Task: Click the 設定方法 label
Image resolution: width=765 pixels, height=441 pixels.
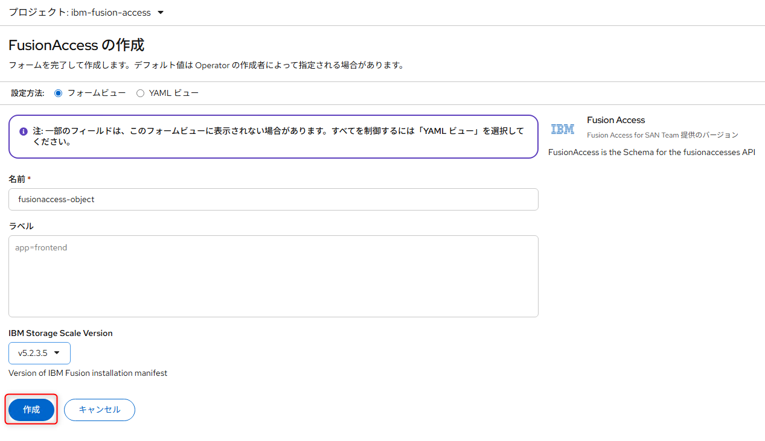Action: point(28,94)
